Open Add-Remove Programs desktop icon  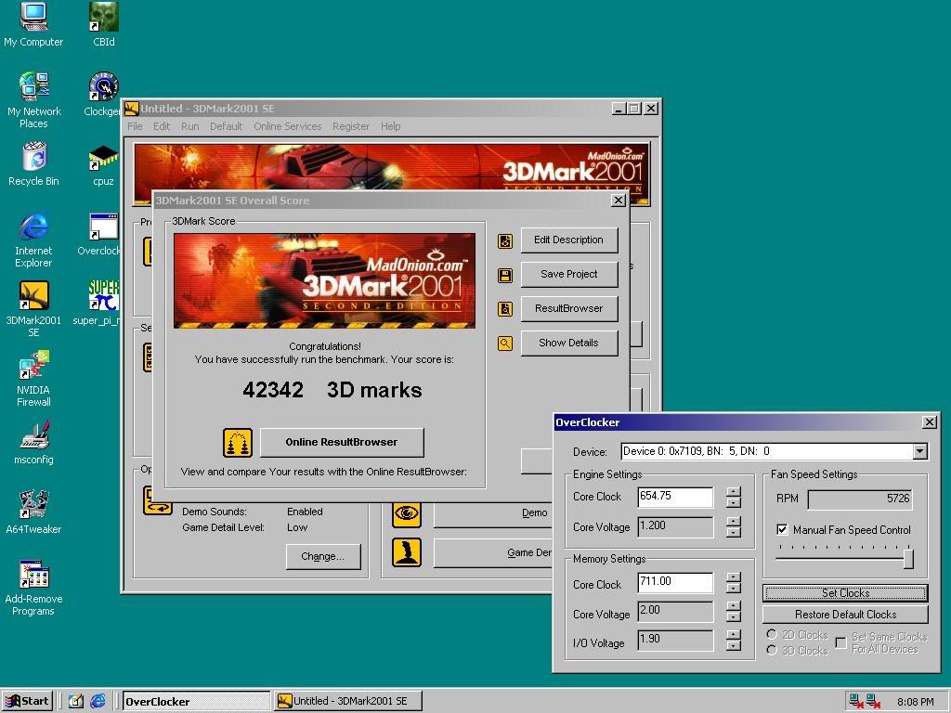(x=34, y=588)
